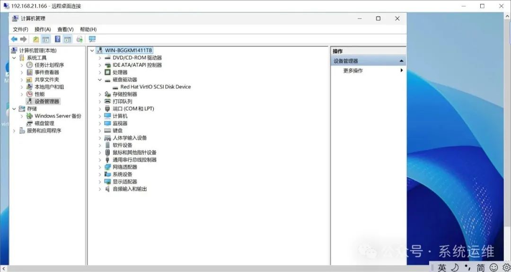Open Help via the question mark icon
This screenshot has height=272, width=511.
(x=58, y=39)
